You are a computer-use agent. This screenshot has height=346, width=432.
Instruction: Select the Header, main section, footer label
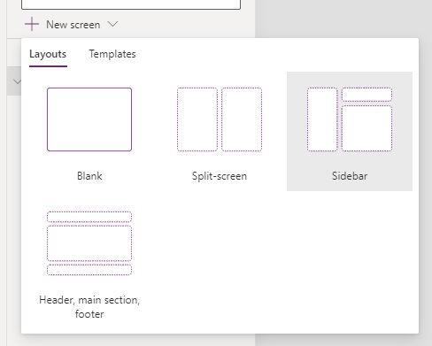point(89,307)
